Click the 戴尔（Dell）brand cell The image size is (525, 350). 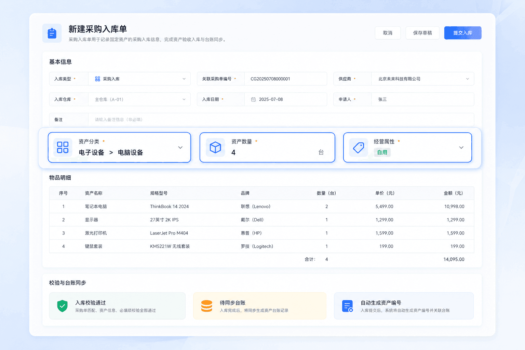(x=252, y=220)
